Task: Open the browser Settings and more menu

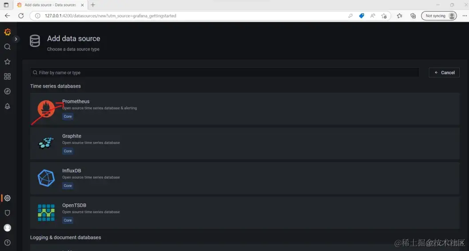Action: 465,16
